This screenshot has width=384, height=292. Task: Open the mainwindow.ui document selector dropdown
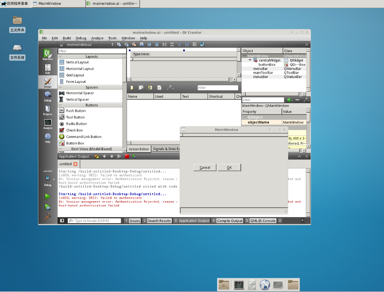[x=89, y=44]
